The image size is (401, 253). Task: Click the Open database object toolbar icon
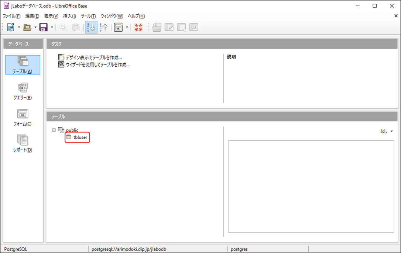point(157,27)
